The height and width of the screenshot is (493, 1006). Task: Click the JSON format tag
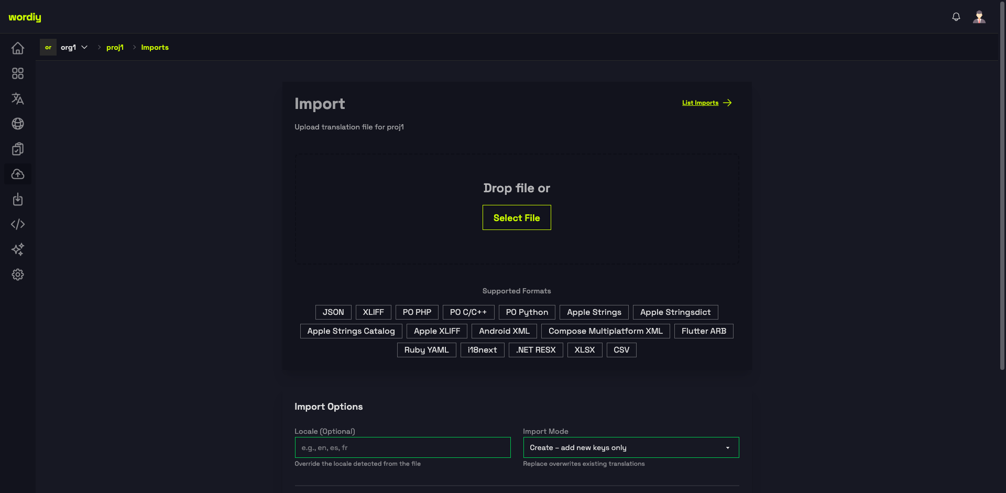(333, 312)
